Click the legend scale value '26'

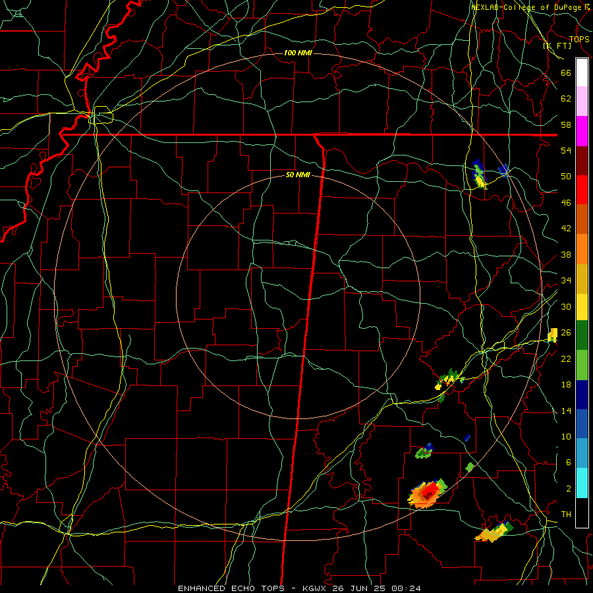[566, 333]
